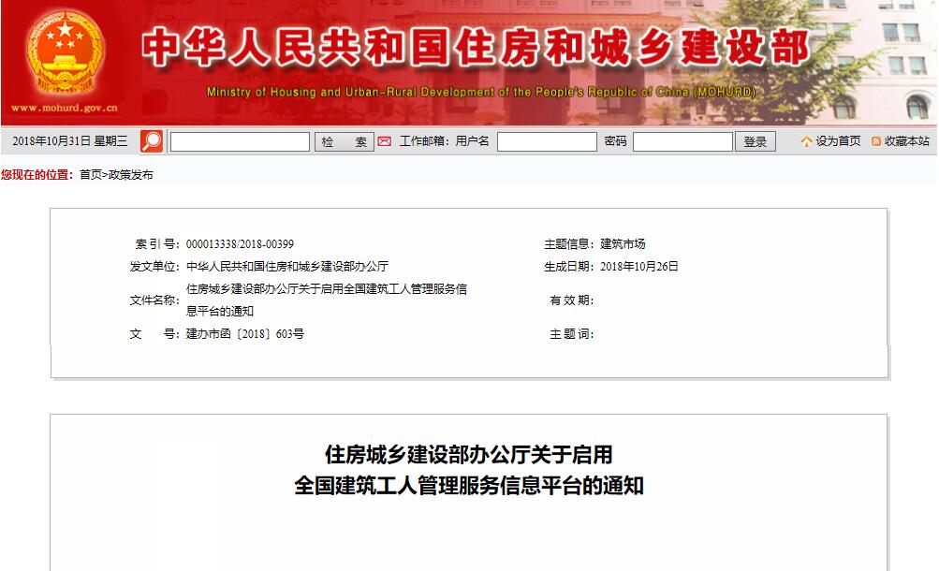939x571 pixels.
Task: Go to 首页 in the breadcrumb
Action: pyautogui.click(x=91, y=175)
